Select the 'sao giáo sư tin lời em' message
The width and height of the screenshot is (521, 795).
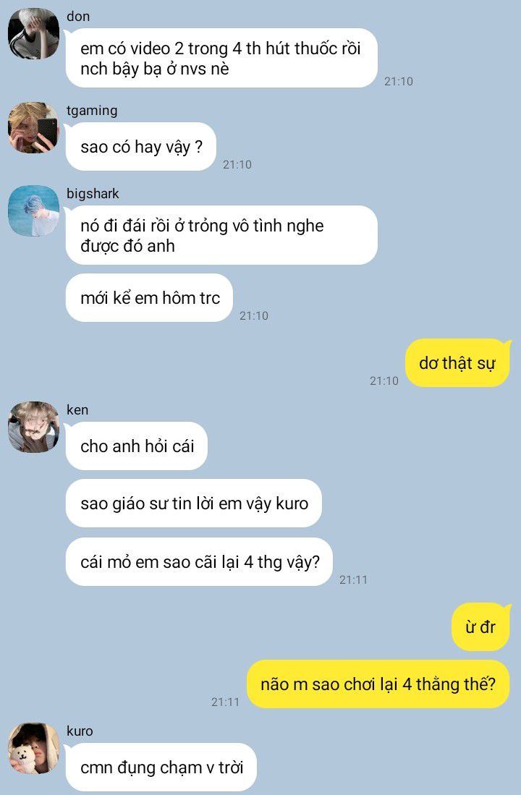193,503
